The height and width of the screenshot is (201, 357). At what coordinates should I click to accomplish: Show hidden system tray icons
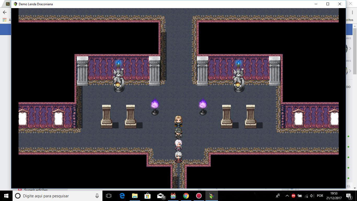(287, 196)
